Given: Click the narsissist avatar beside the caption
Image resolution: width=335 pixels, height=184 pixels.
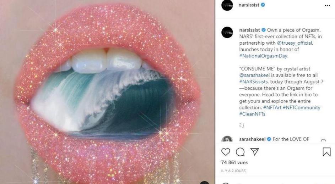Looking at the screenshot, I should [x=227, y=32].
